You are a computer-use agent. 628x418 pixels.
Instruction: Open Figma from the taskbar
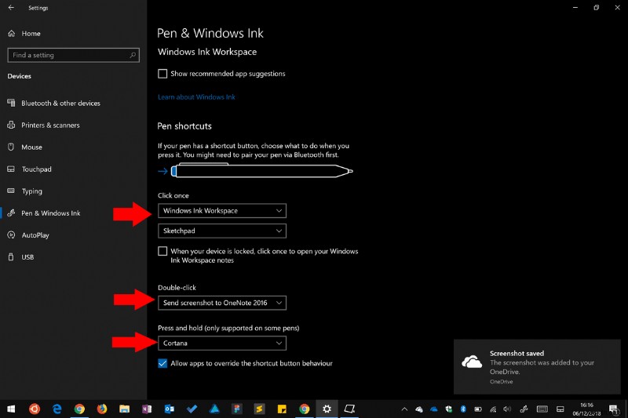[x=237, y=409]
